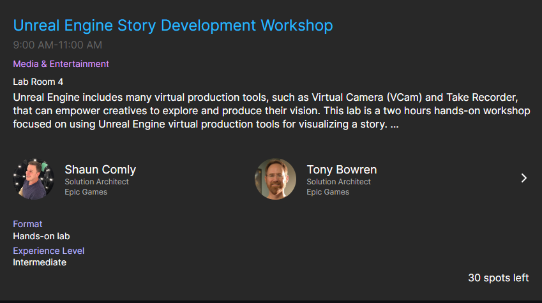Viewport: 542px width, 303px height.
Task: Select the speaker name Shaun Comly
Action: click(100, 170)
